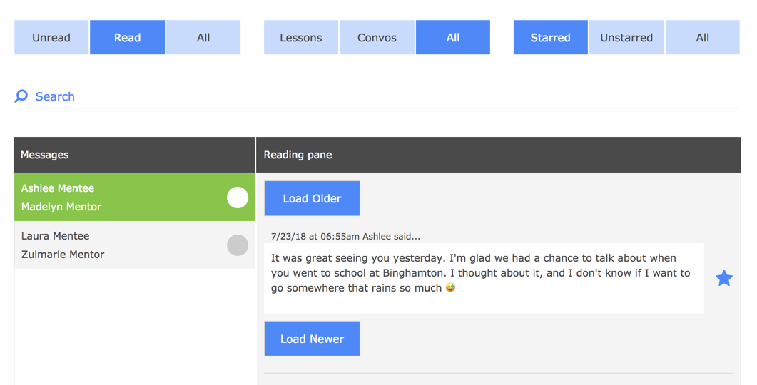This screenshot has width=757, height=385.
Task: Show only Starred messages
Action: (550, 38)
